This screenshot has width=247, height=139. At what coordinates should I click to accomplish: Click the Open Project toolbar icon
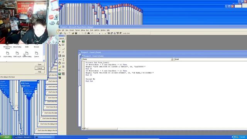pos(73,33)
